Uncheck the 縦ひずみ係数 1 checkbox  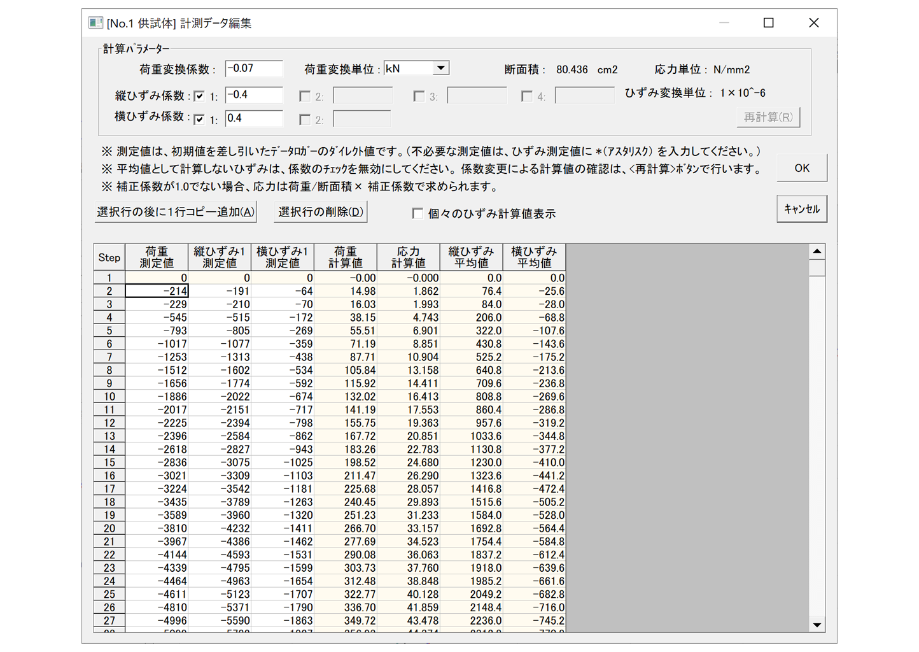point(200,96)
